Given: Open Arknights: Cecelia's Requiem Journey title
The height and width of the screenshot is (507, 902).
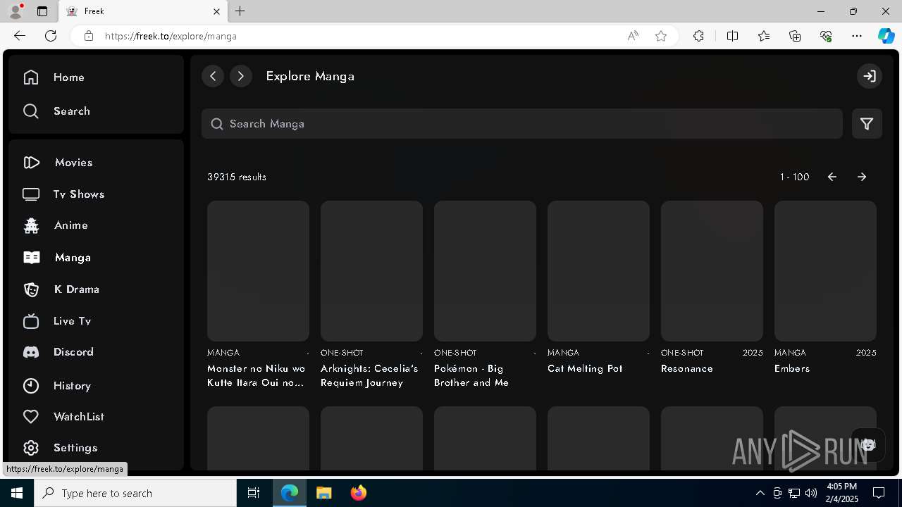Looking at the screenshot, I should tap(370, 375).
